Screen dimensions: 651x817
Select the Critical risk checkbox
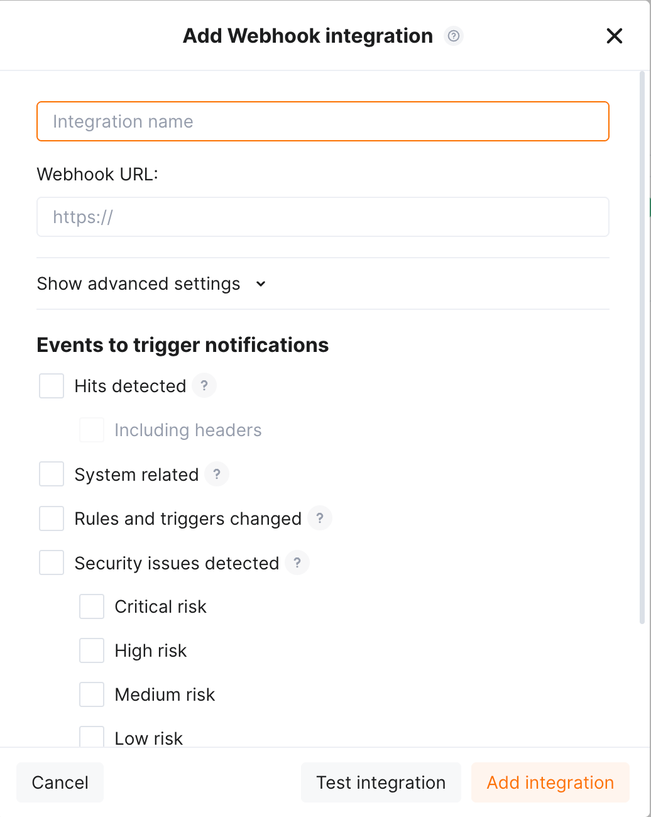click(x=92, y=607)
